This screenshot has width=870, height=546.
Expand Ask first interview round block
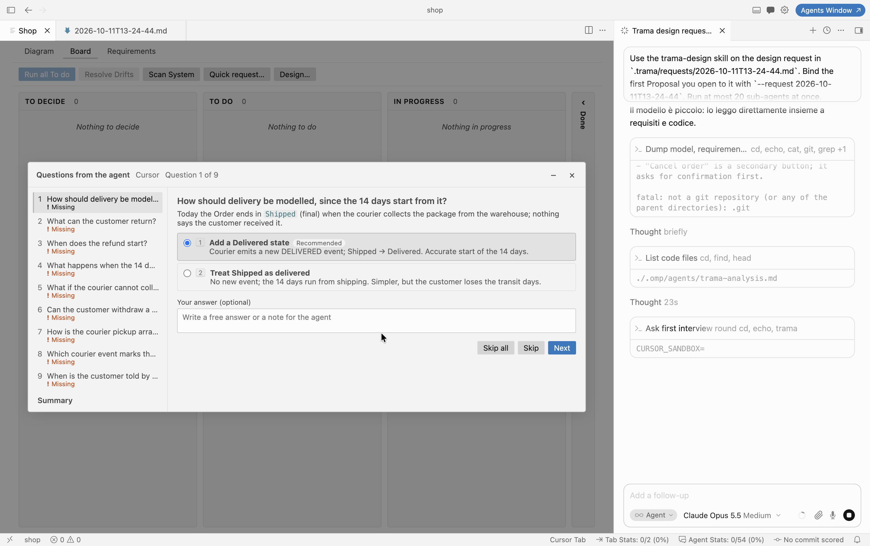742,328
